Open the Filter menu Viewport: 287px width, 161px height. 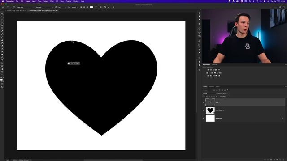[52, 1]
